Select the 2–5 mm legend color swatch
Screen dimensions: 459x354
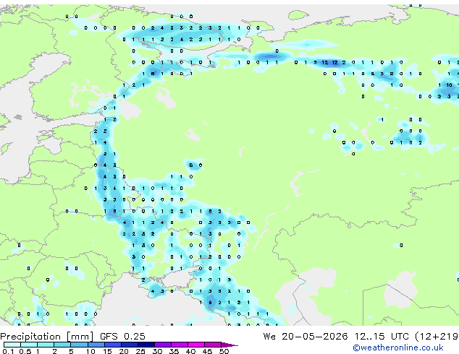coord(62,345)
